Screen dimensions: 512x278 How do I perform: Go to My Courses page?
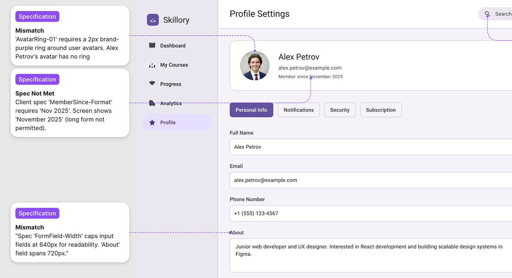coord(177,65)
